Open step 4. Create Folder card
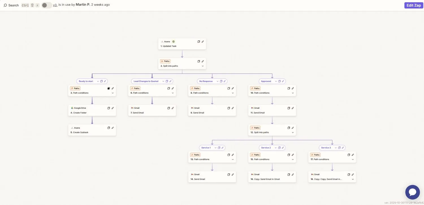424x205 pixels. point(92,110)
